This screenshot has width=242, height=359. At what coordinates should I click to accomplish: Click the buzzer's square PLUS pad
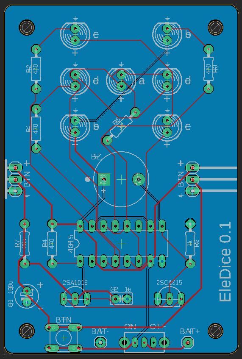pos(104,179)
